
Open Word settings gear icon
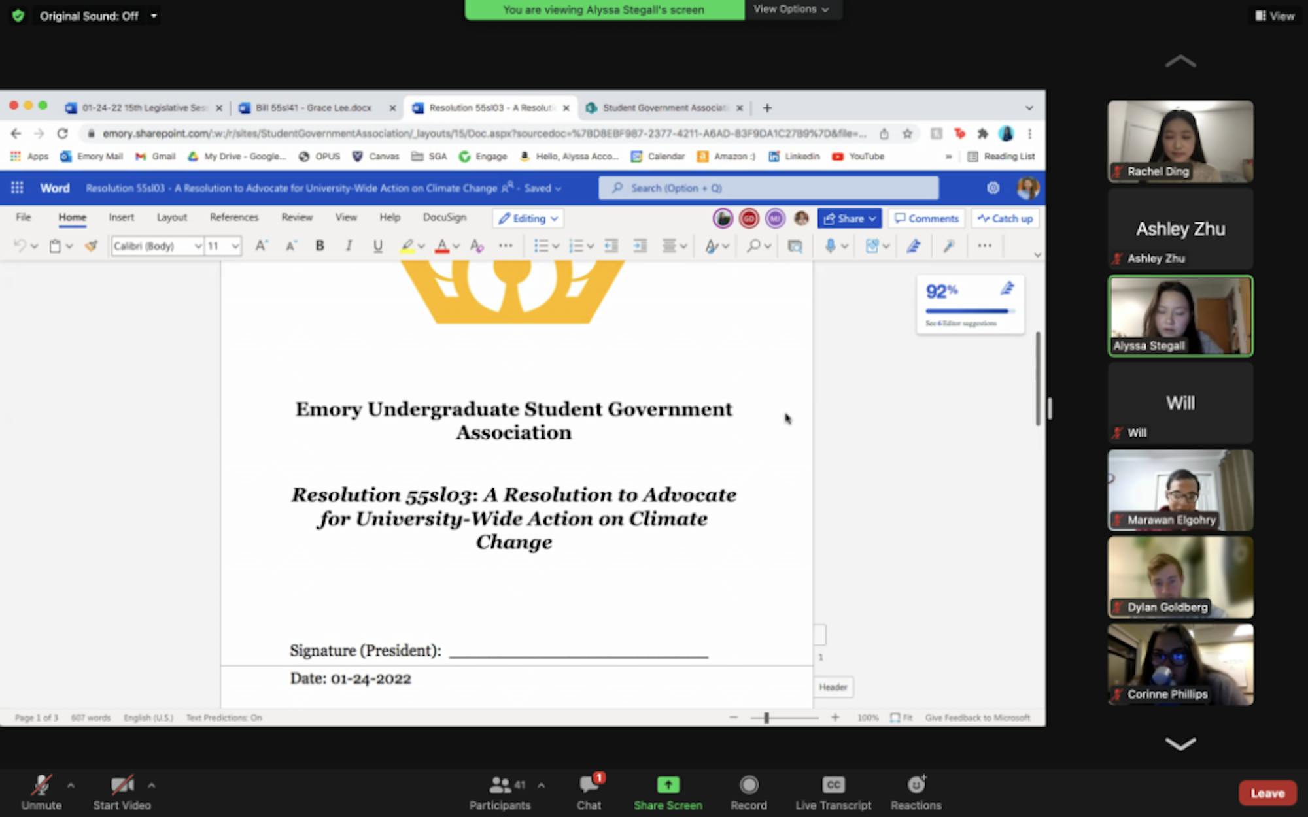pyautogui.click(x=993, y=188)
